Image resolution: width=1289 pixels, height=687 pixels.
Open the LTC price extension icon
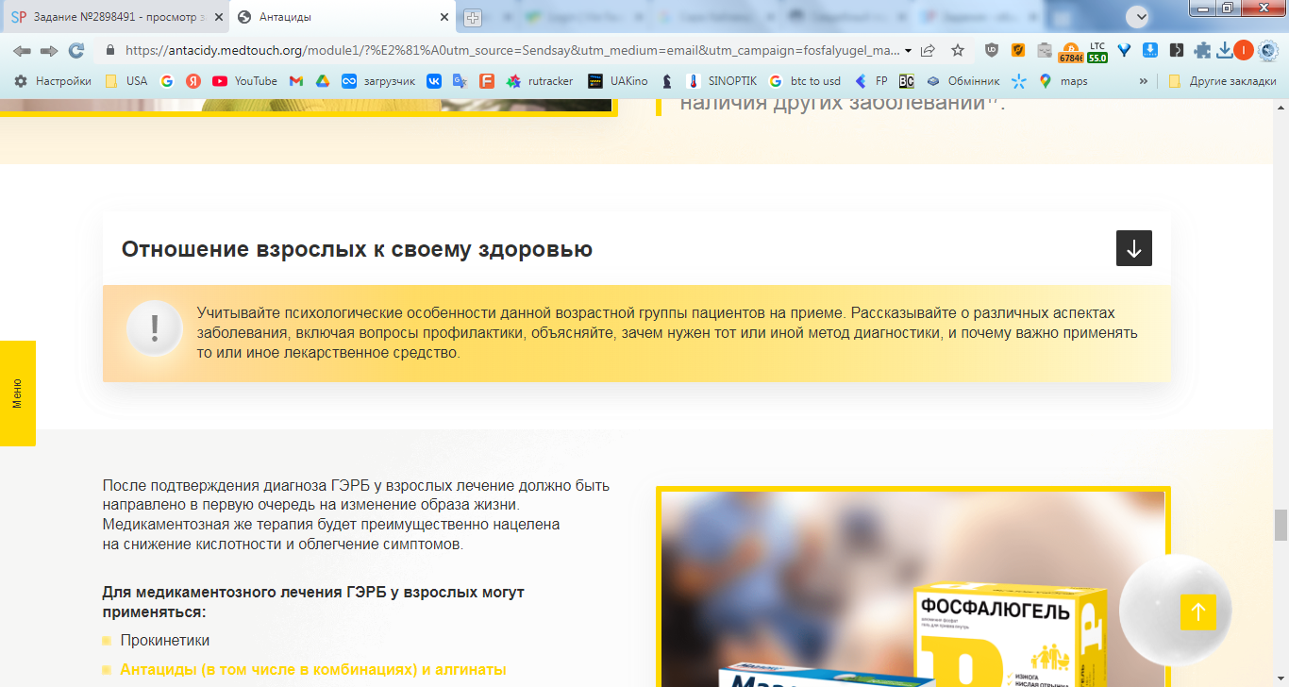pyautogui.click(x=1097, y=52)
